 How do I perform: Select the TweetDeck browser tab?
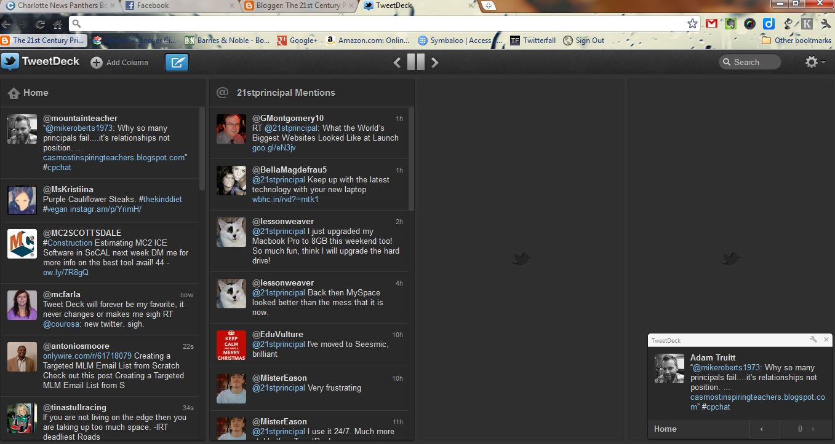pyautogui.click(x=418, y=6)
